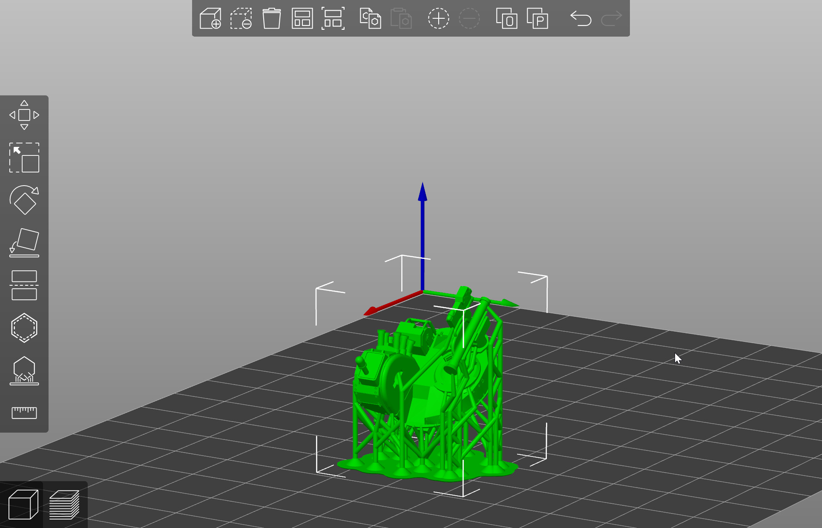Viewport: 822px width, 528px height.
Task: Switch to 3D editor view cube
Action: click(x=23, y=505)
